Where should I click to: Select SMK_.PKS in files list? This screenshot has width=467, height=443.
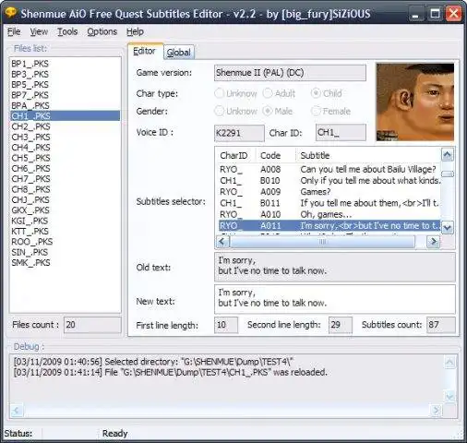[x=65, y=262]
